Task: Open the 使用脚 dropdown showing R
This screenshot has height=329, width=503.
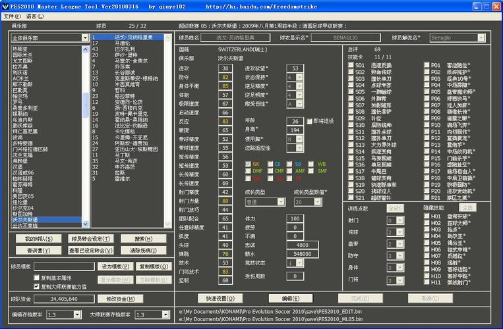Action: tap(299, 139)
